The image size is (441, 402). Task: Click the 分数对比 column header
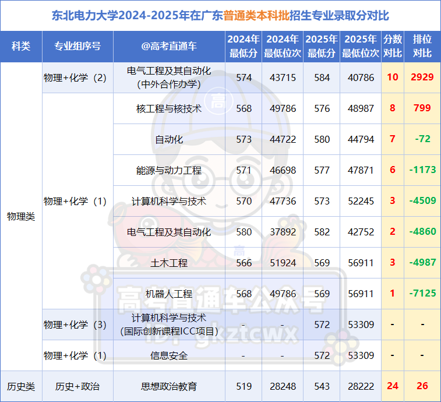pos(393,47)
